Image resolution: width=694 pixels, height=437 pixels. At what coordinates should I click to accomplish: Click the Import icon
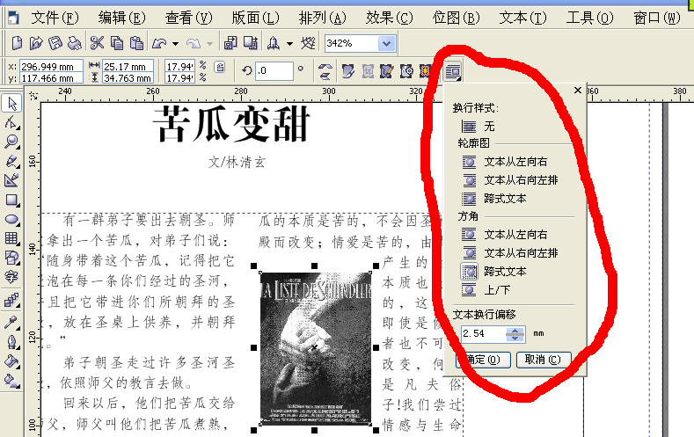pyautogui.click(x=230, y=43)
